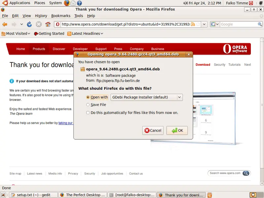Open the GDebi Package Installer dropdown
This screenshot has width=264, height=198.
click(x=147, y=97)
